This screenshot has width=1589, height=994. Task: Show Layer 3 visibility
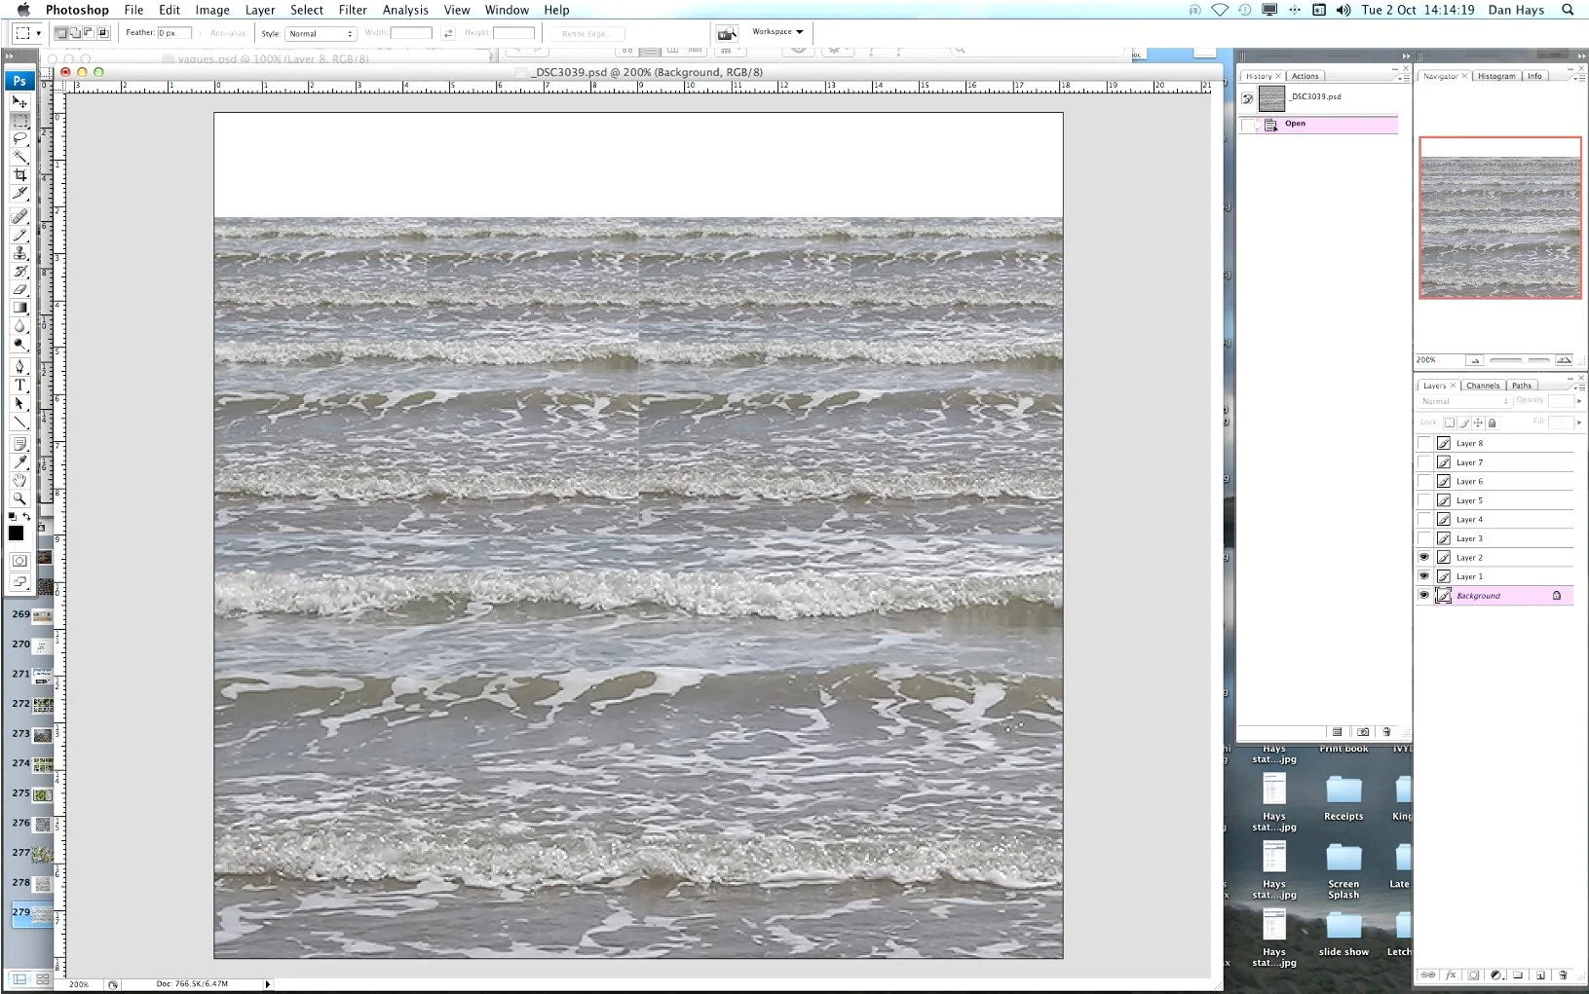(x=1423, y=538)
